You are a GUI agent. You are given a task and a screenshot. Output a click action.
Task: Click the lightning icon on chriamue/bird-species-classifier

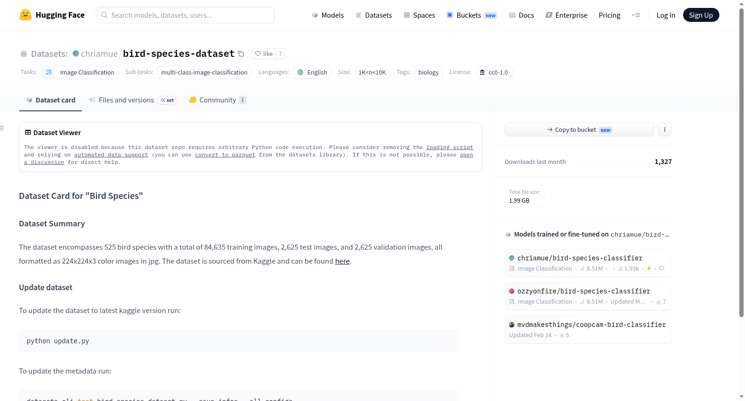point(649,269)
